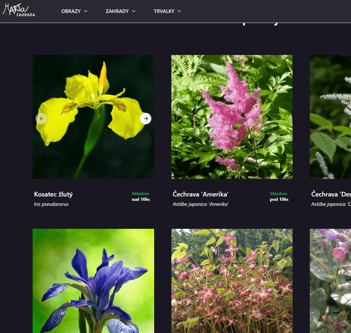
Task: Expand the OBRAZY chevron
Action: coord(86,11)
